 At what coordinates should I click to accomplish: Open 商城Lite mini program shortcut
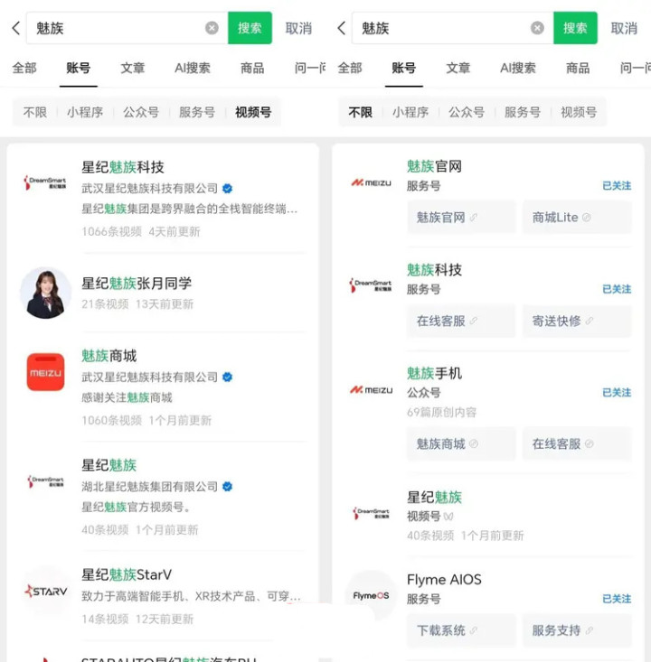pyautogui.click(x=577, y=217)
